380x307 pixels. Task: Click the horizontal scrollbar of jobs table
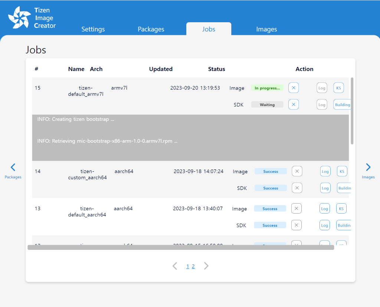(x=181, y=247)
